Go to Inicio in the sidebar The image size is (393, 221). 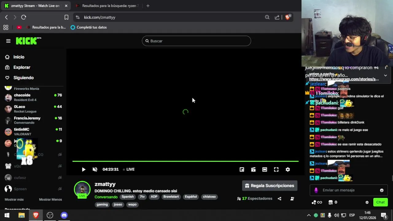pos(19,57)
